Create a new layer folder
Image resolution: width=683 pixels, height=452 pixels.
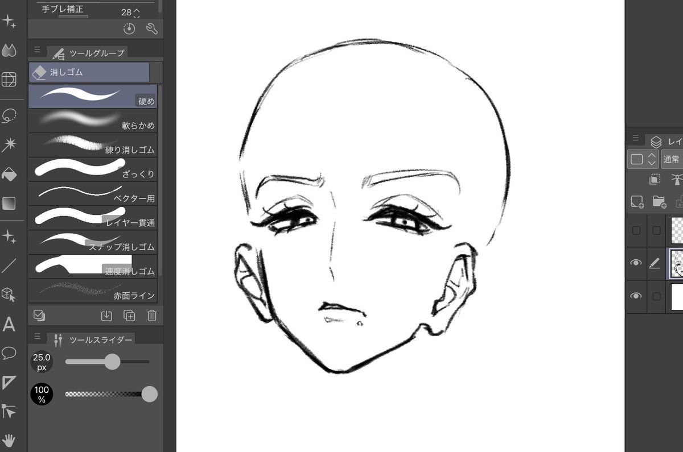(x=659, y=201)
